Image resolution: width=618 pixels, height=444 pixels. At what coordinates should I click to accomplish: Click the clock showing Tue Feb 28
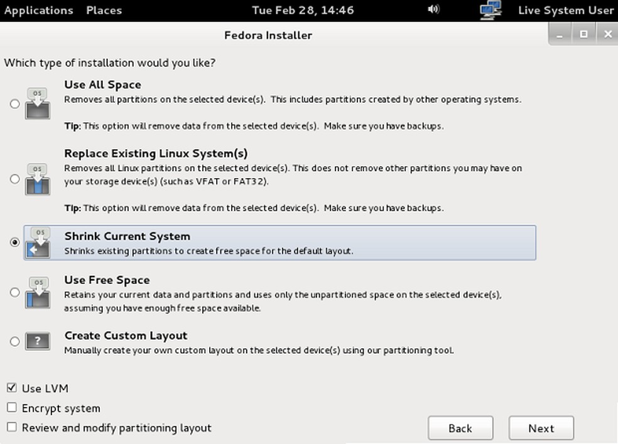click(x=302, y=10)
